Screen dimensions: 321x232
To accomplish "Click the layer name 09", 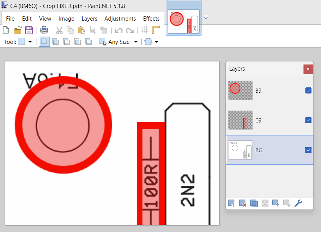I will coord(258,121).
